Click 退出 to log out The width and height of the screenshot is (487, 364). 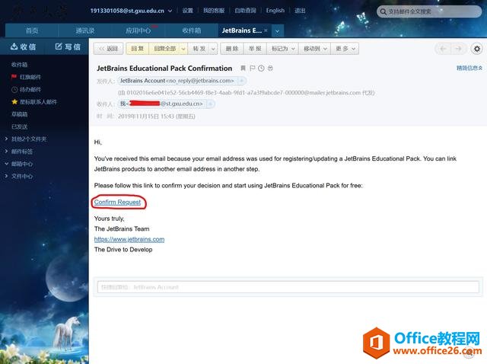click(x=300, y=11)
